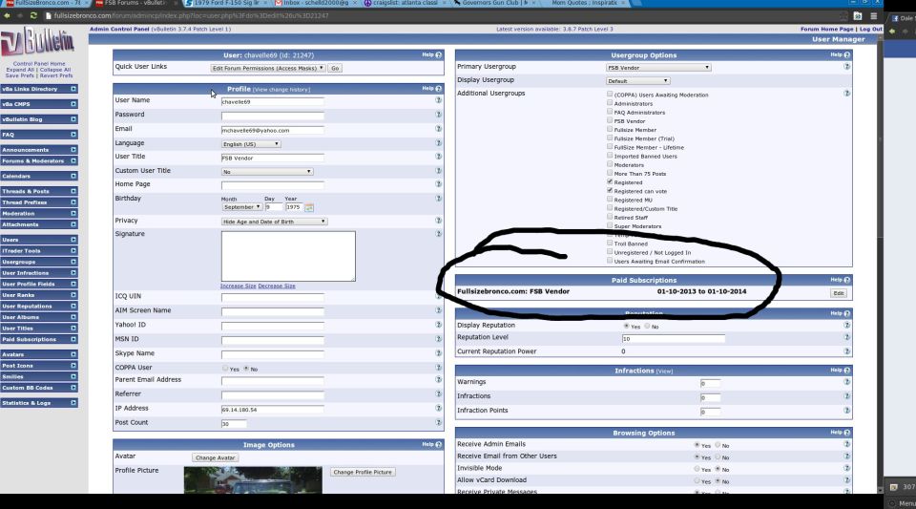Click the Log Out link

point(870,29)
